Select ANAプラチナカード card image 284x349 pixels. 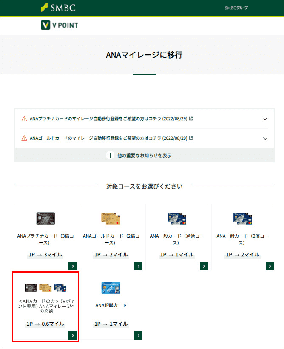[x=45, y=218]
